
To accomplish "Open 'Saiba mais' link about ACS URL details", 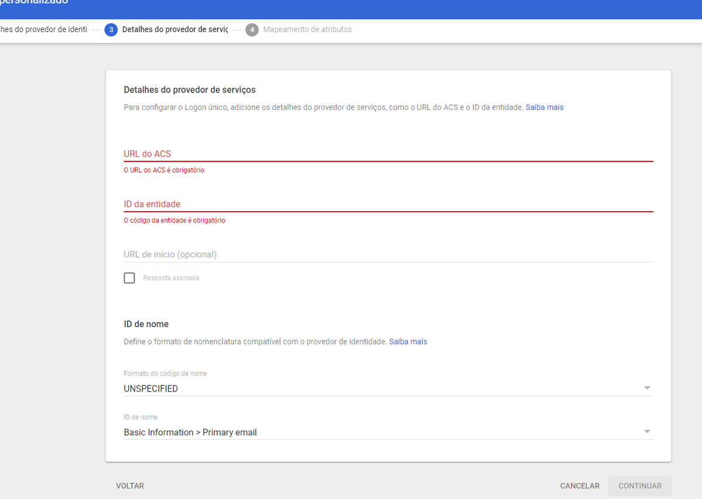I will [x=544, y=108].
